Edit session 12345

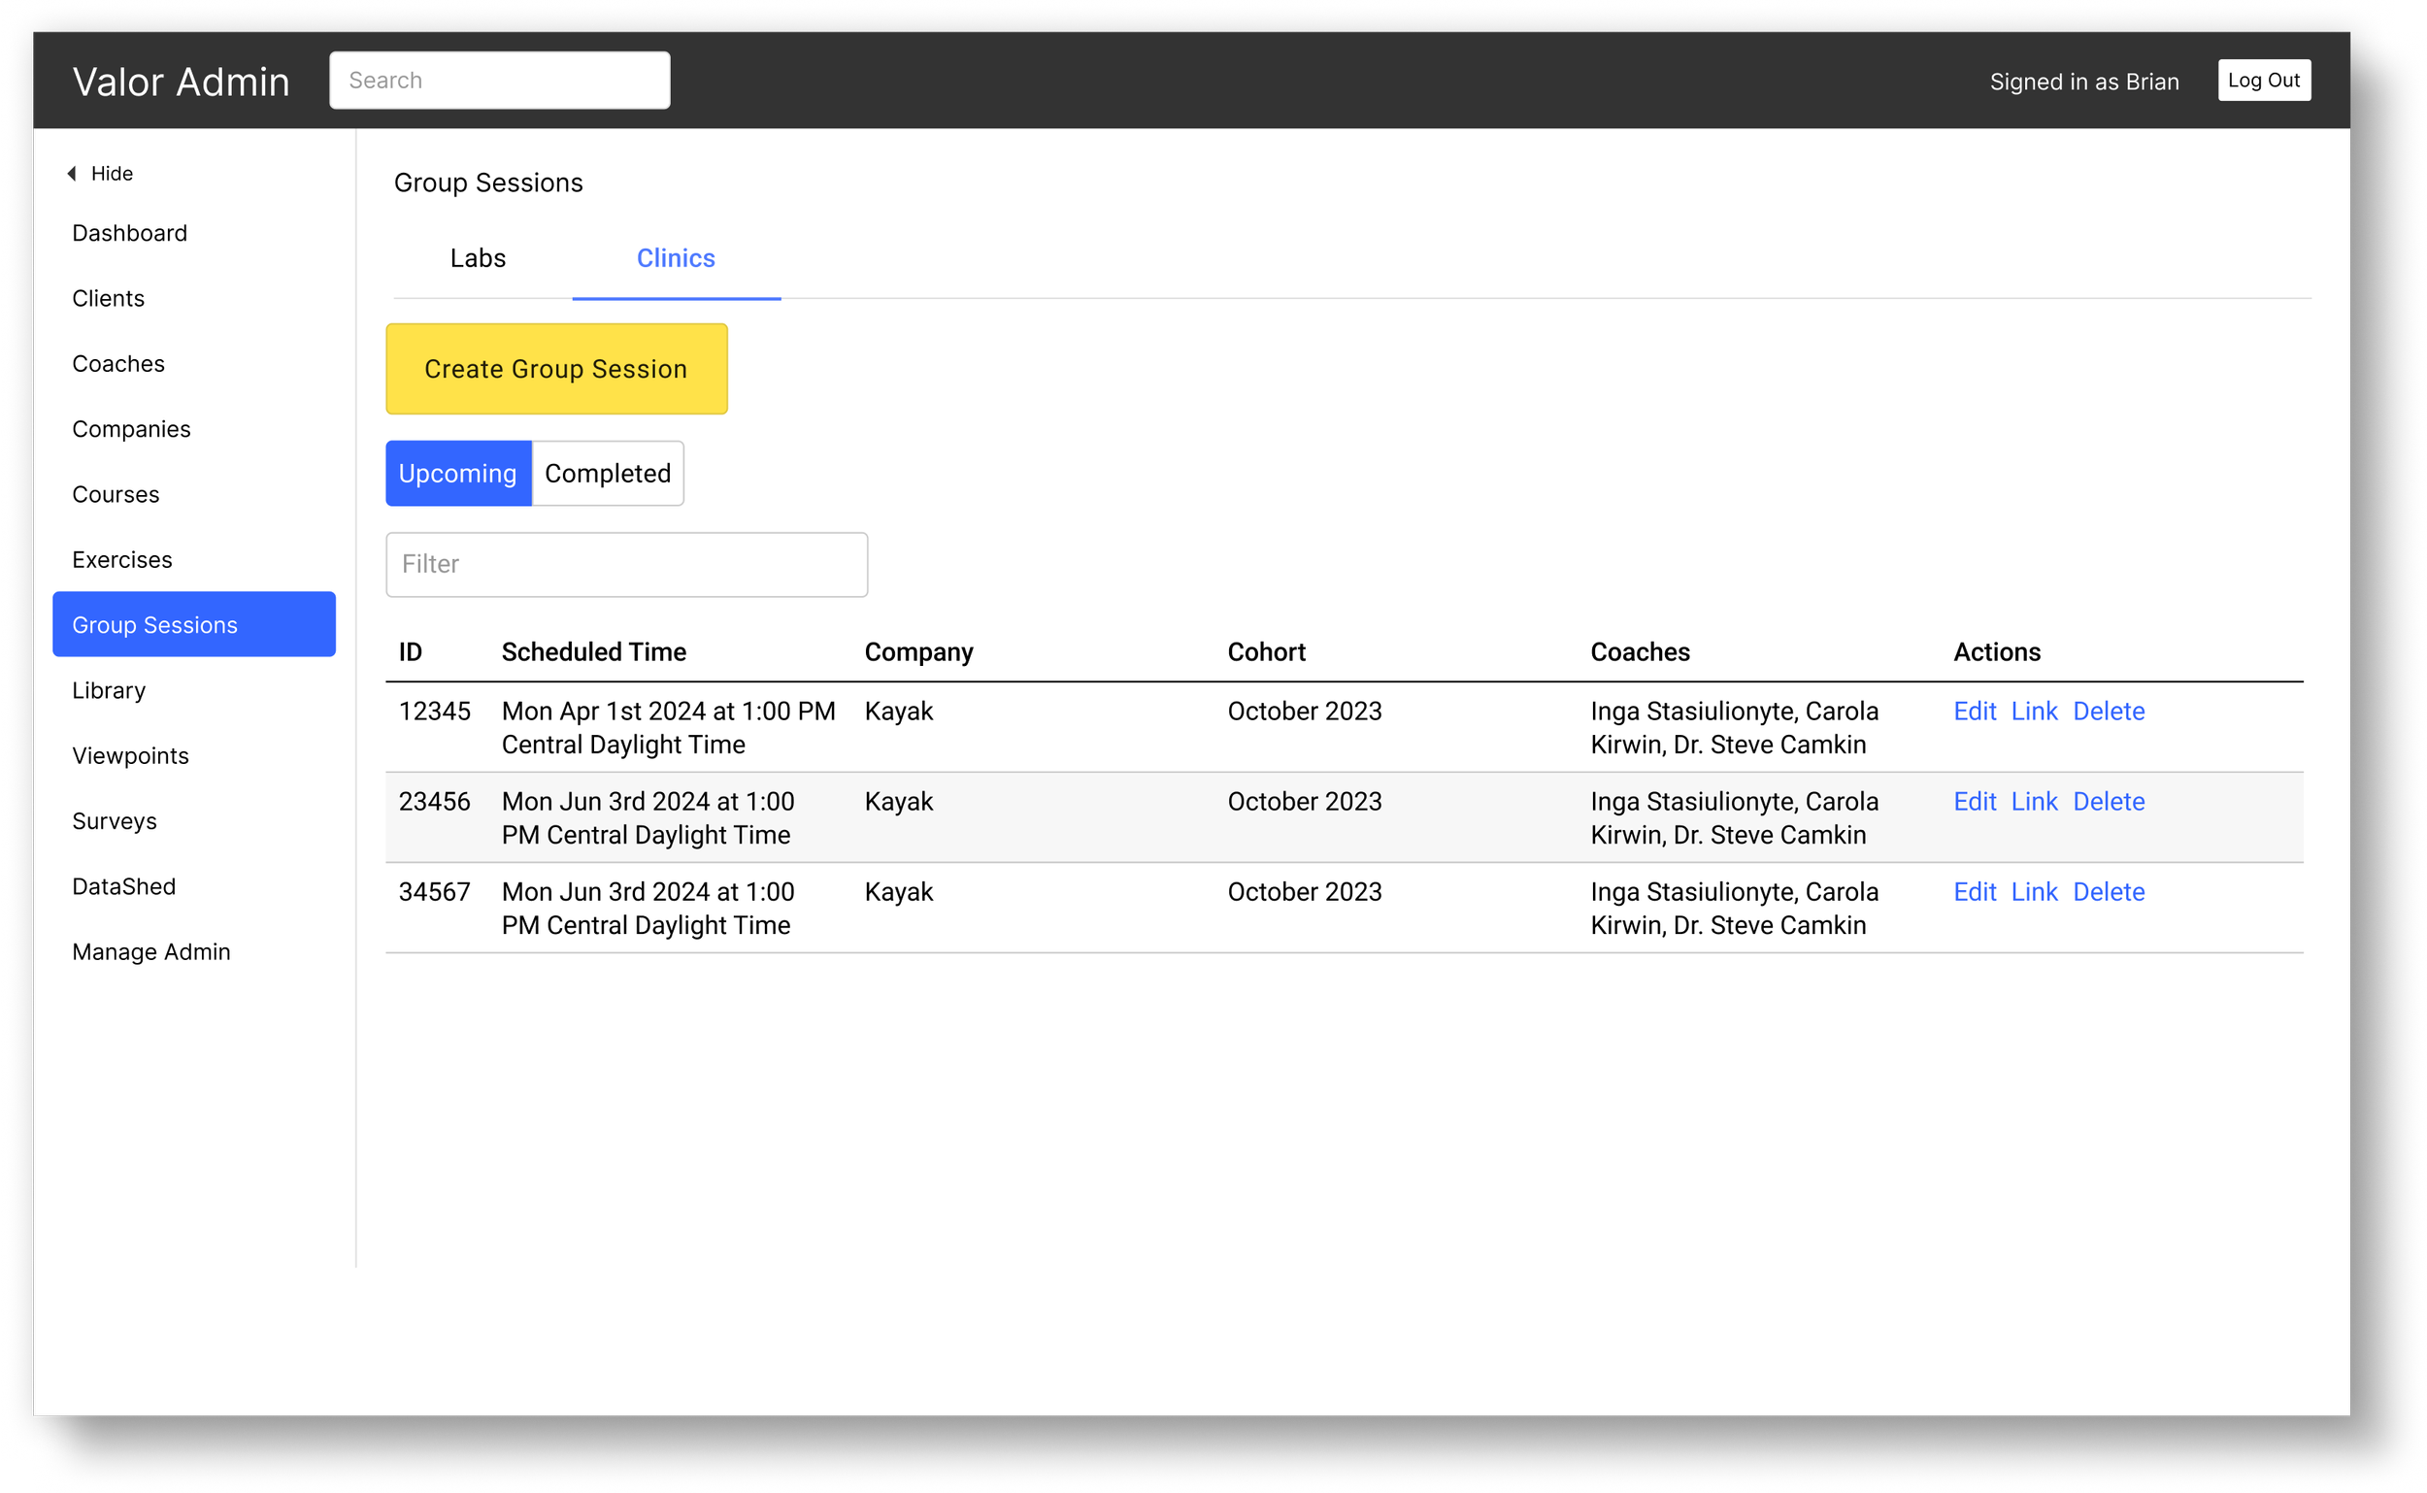(x=1974, y=712)
